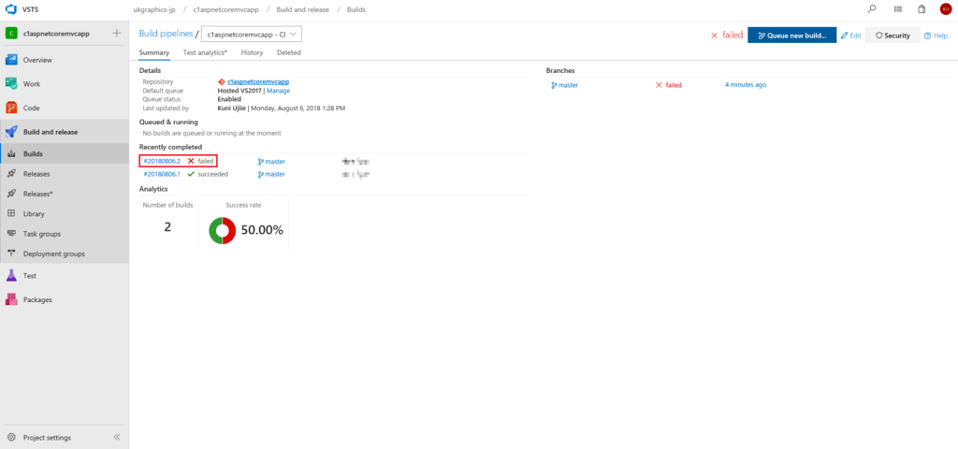Image resolution: width=958 pixels, height=449 pixels.
Task: Switch to History tab
Action: [x=252, y=52]
